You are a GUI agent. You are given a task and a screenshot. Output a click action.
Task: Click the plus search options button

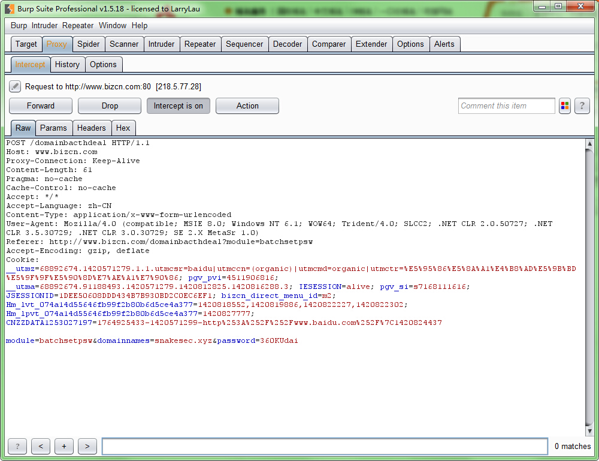(x=64, y=446)
